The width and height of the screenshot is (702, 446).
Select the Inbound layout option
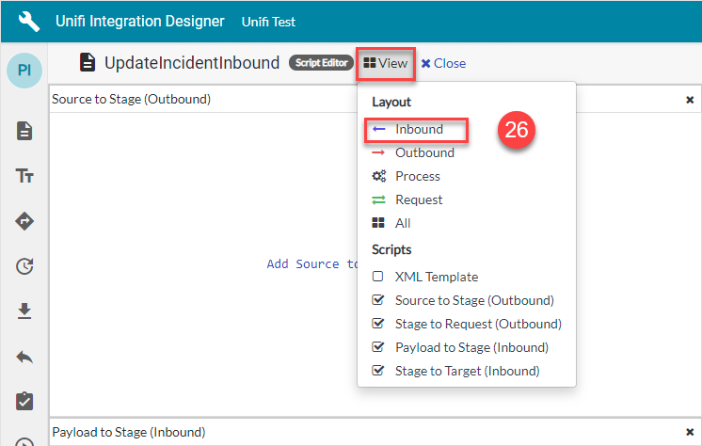point(418,129)
